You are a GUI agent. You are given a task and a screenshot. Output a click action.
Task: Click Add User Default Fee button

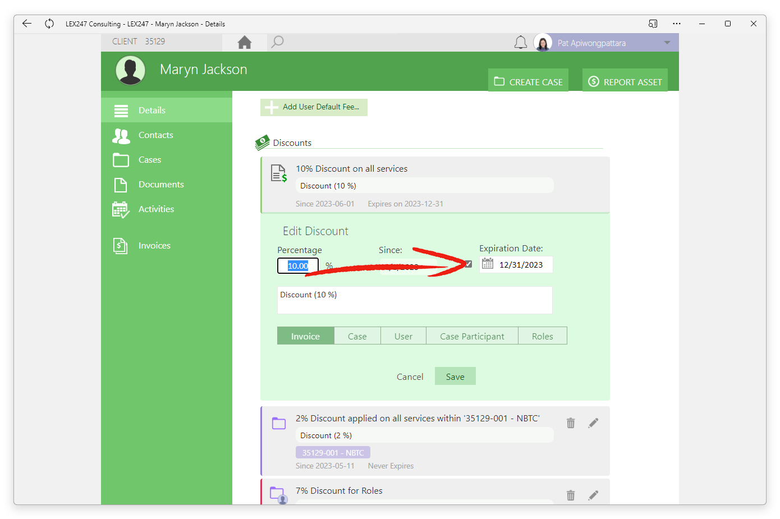pos(314,107)
